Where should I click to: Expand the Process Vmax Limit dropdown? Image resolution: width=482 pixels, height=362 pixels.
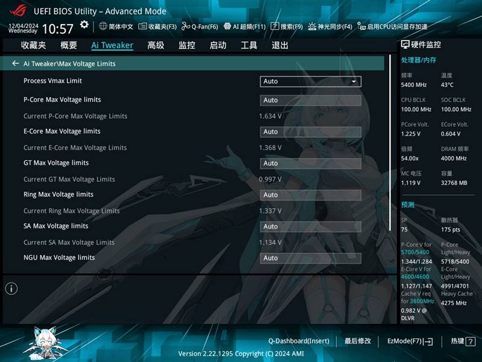310,81
